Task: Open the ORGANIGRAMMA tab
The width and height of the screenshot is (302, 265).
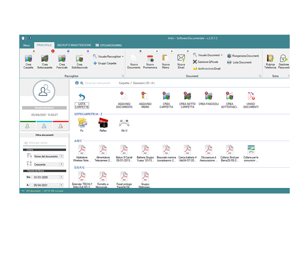Action: pyautogui.click(x=110, y=45)
